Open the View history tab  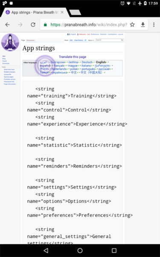[x=79, y=40]
